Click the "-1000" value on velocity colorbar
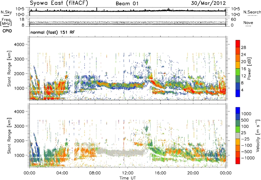 point(248,158)
